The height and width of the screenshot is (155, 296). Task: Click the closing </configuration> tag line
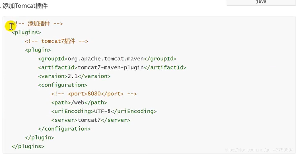point(64,129)
